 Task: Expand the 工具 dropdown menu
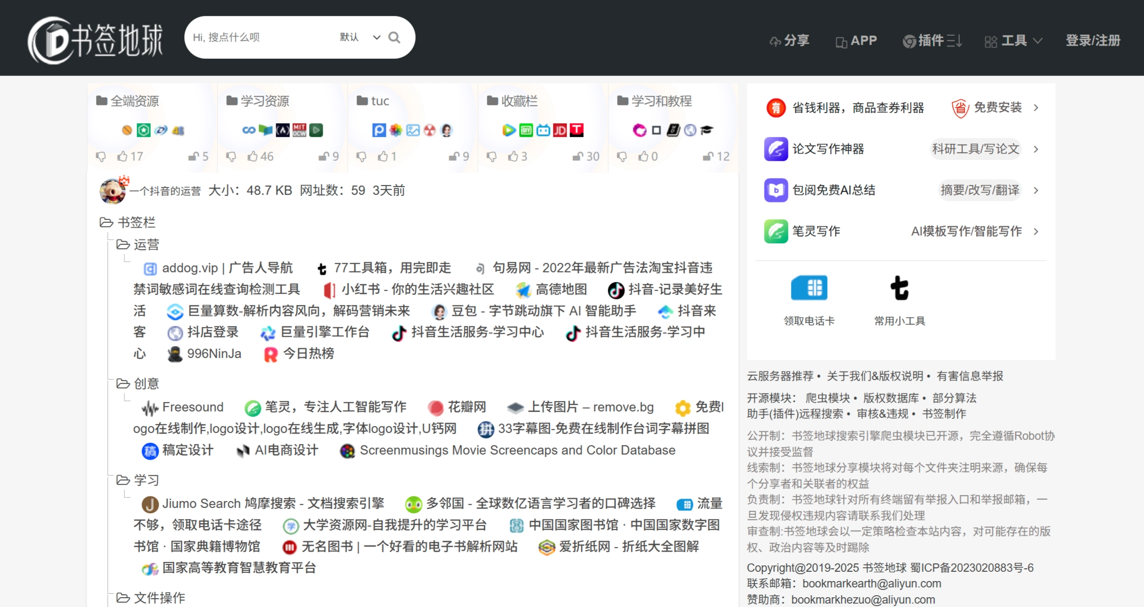point(1013,41)
